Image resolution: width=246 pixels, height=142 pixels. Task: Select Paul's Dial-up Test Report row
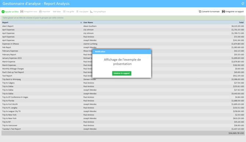click(x=123, y=72)
